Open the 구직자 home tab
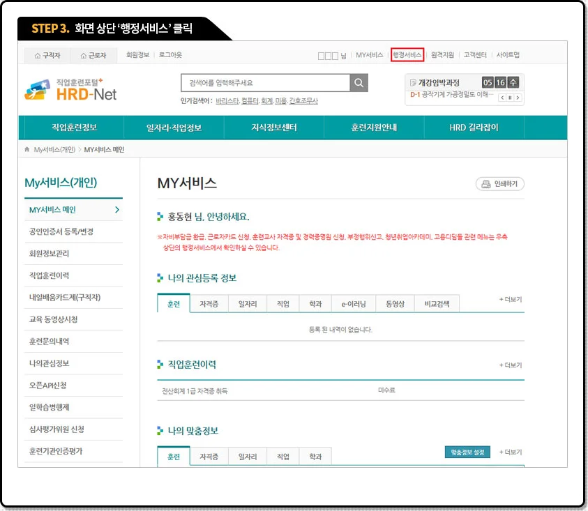This screenshot has height=511, width=588. click(x=47, y=56)
